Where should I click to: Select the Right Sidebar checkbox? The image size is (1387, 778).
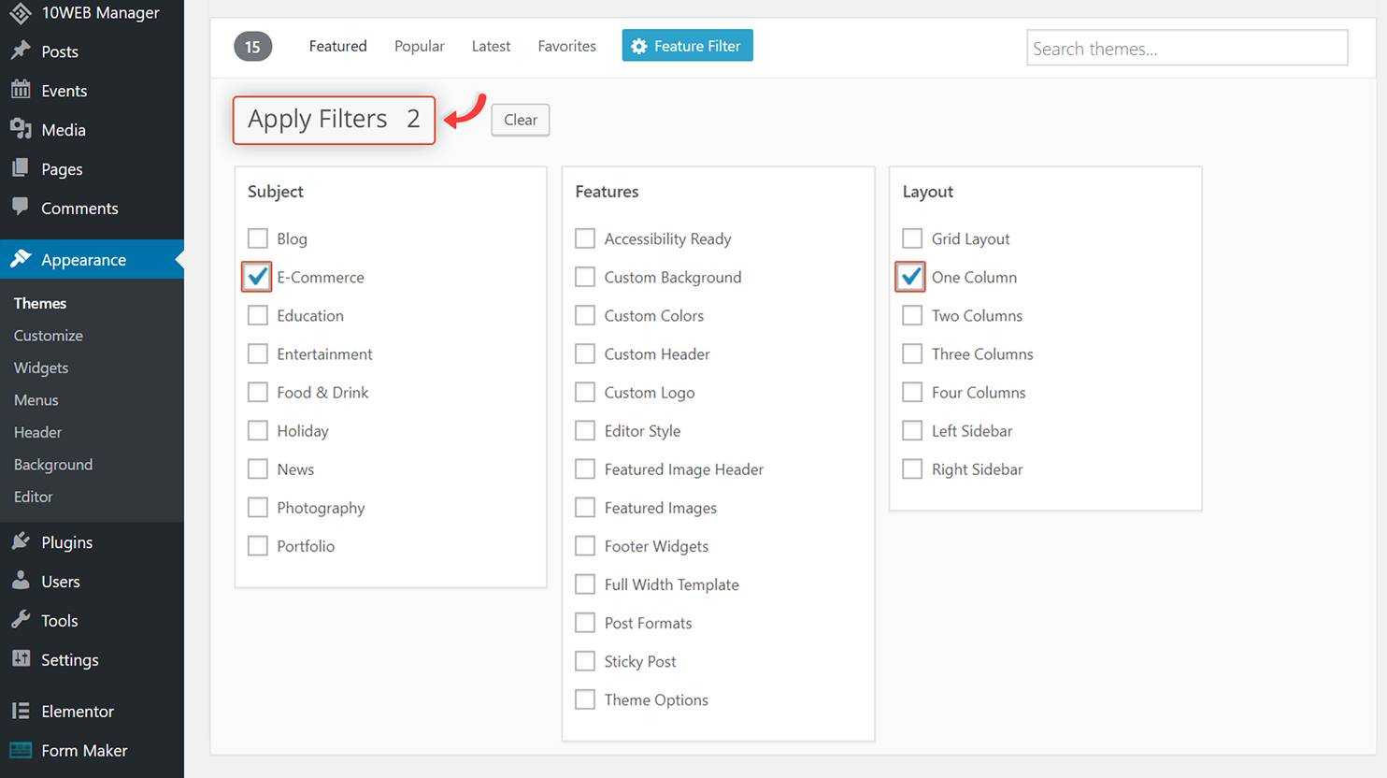coord(912,468)
